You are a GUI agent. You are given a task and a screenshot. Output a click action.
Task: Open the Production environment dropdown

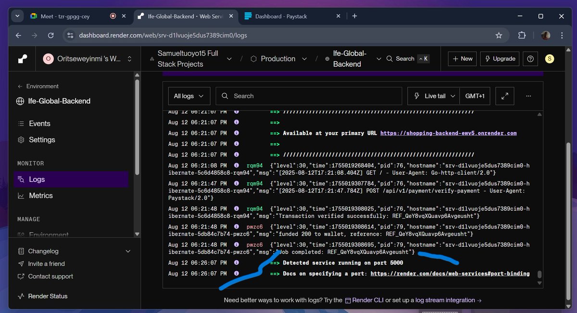pos(304,59)
